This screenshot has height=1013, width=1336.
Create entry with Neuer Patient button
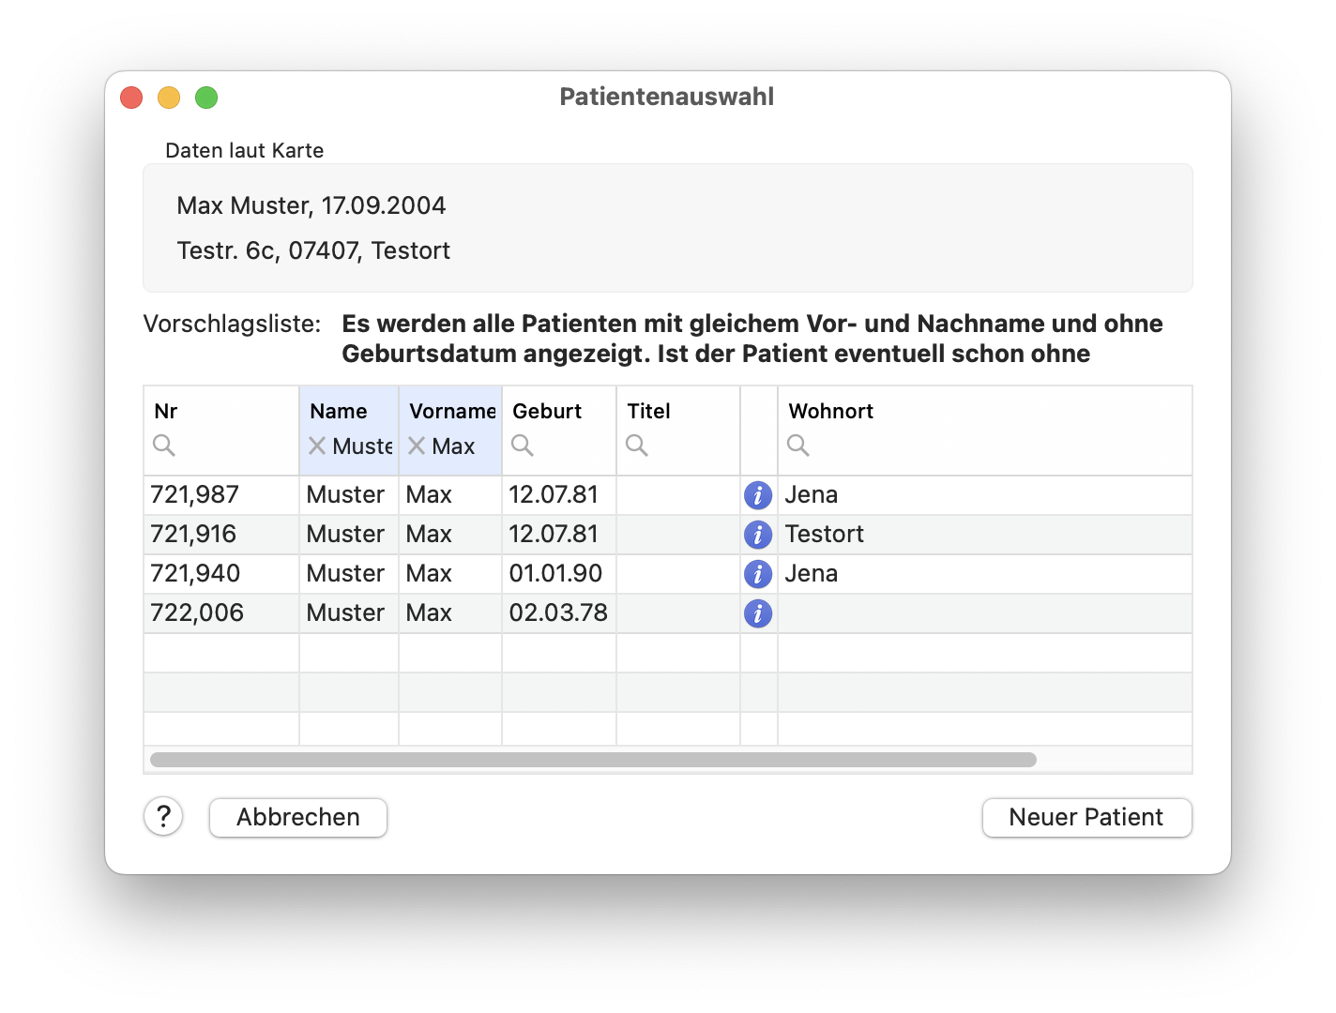1086,817
